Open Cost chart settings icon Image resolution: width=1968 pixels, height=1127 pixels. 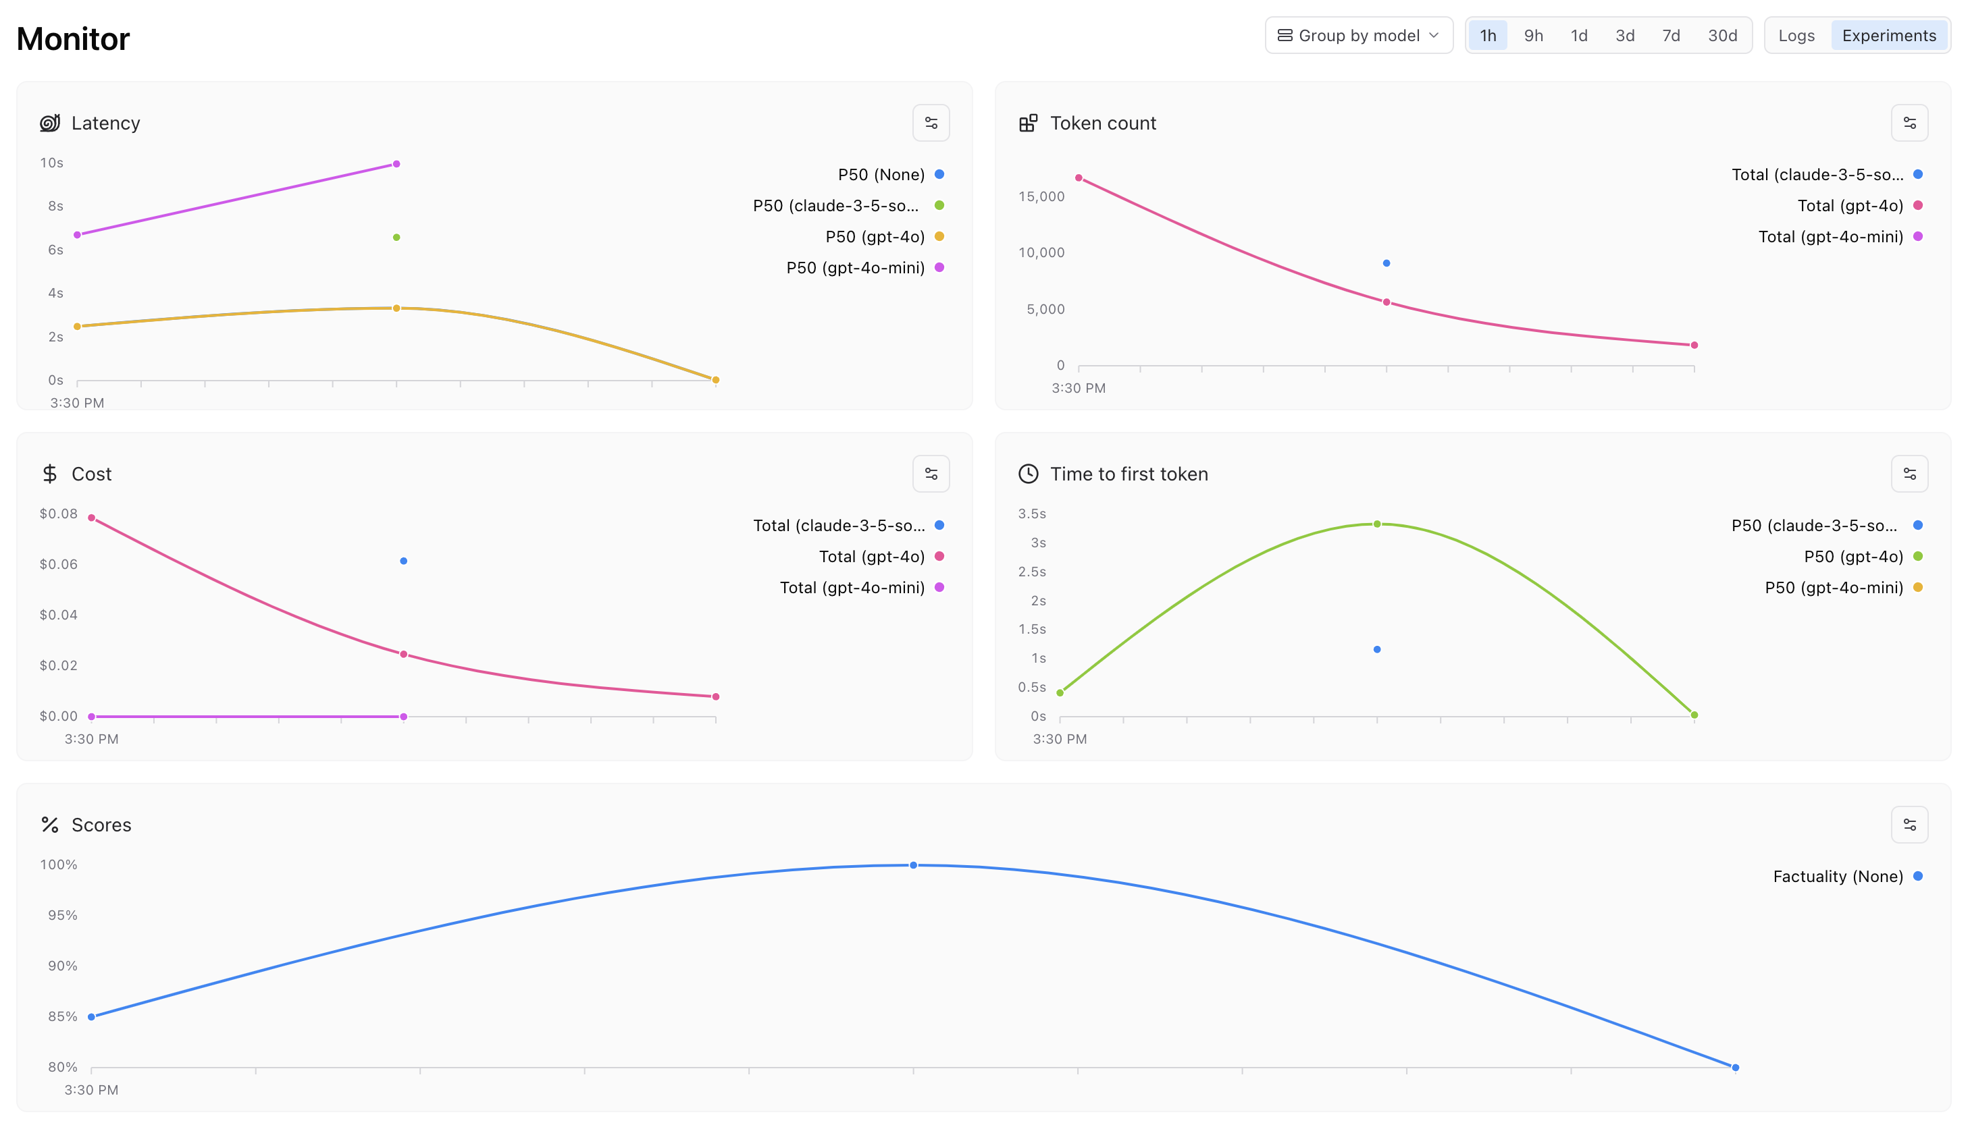coord(931,474)
